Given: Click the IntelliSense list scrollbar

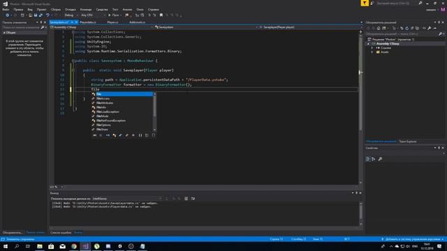Looking at the screenshot, I should pyautogui.click(x=155, y=112).
